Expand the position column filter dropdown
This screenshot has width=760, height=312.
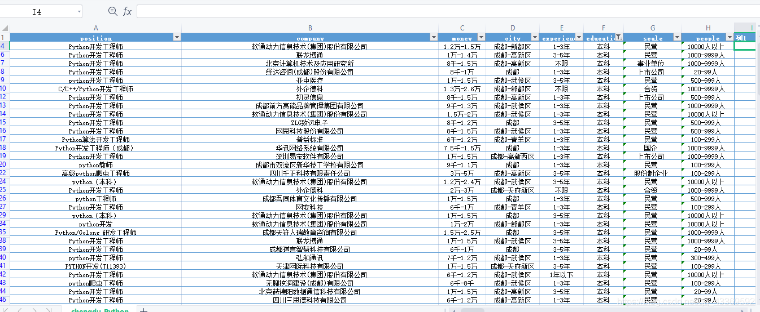176,38
